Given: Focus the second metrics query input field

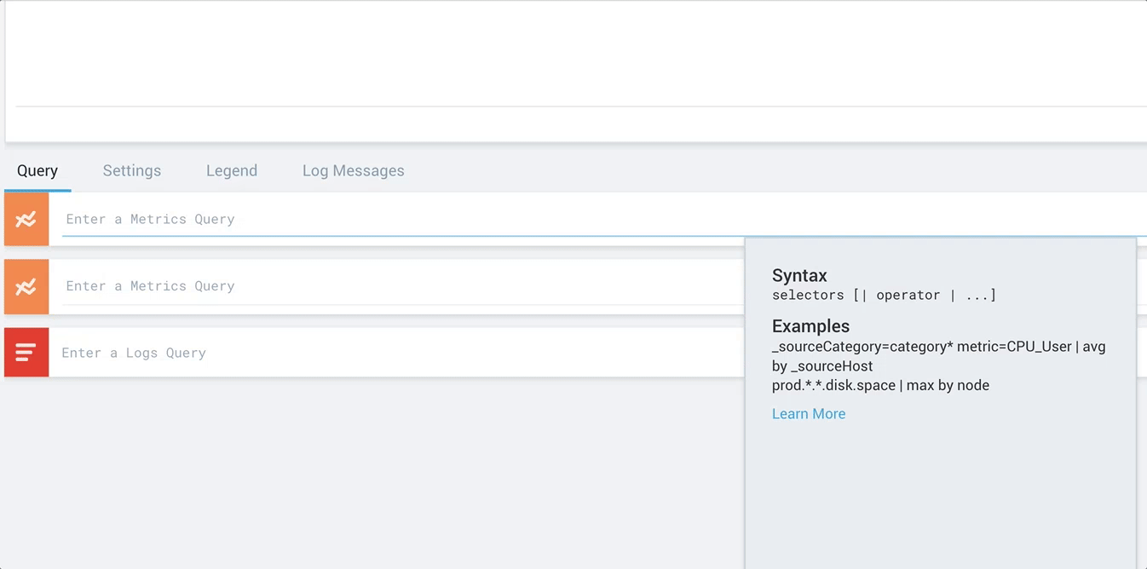Looking at the screenshot, I should pos(403,286).
